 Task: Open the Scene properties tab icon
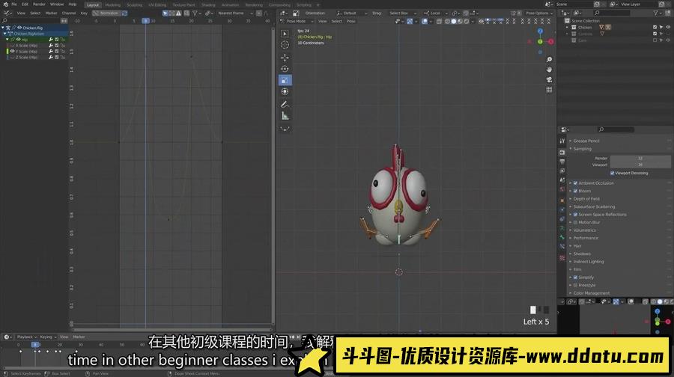[562, 180]
